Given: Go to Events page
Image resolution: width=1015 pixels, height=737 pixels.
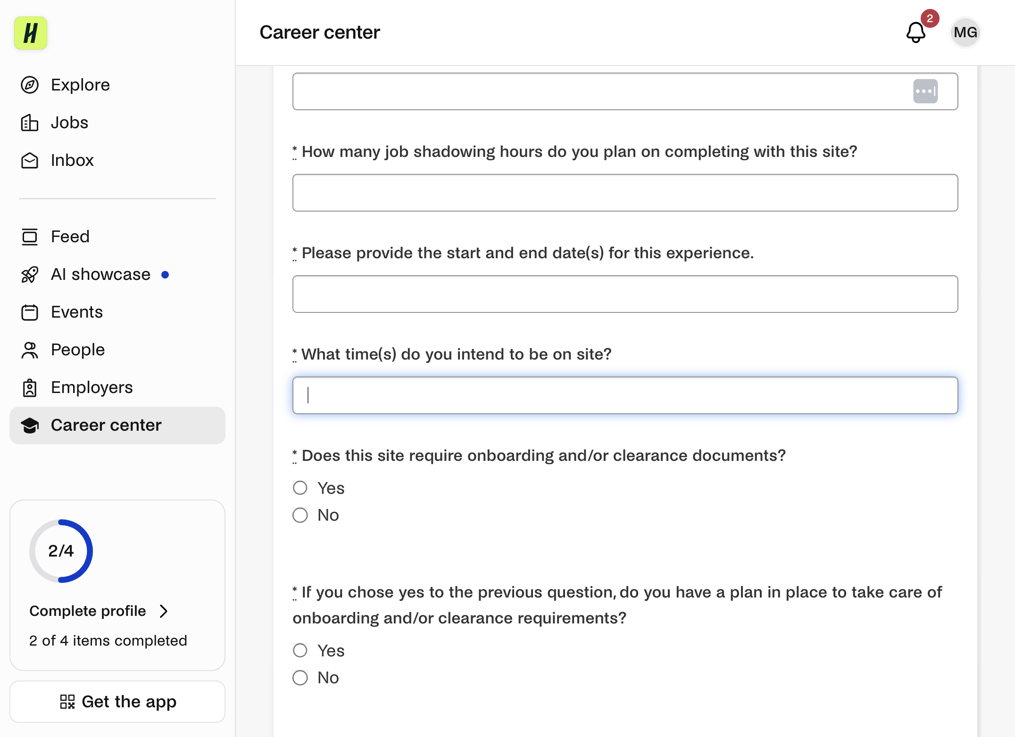Looking at the screenshot, I should [x=117, y=312].
